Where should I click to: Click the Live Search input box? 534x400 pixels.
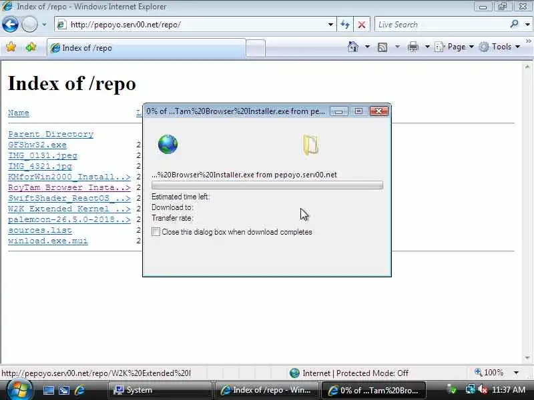(441, 25)
